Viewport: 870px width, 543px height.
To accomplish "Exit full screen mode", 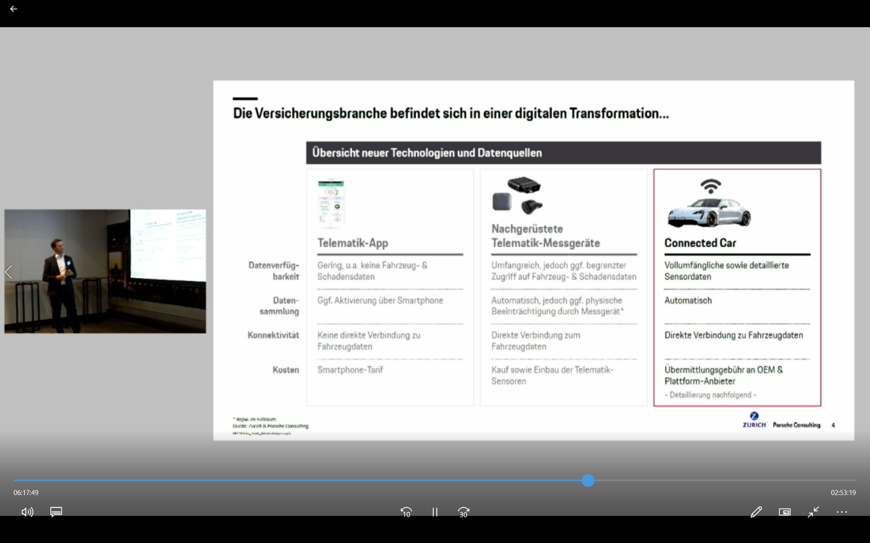I will (x=813, y=512).
